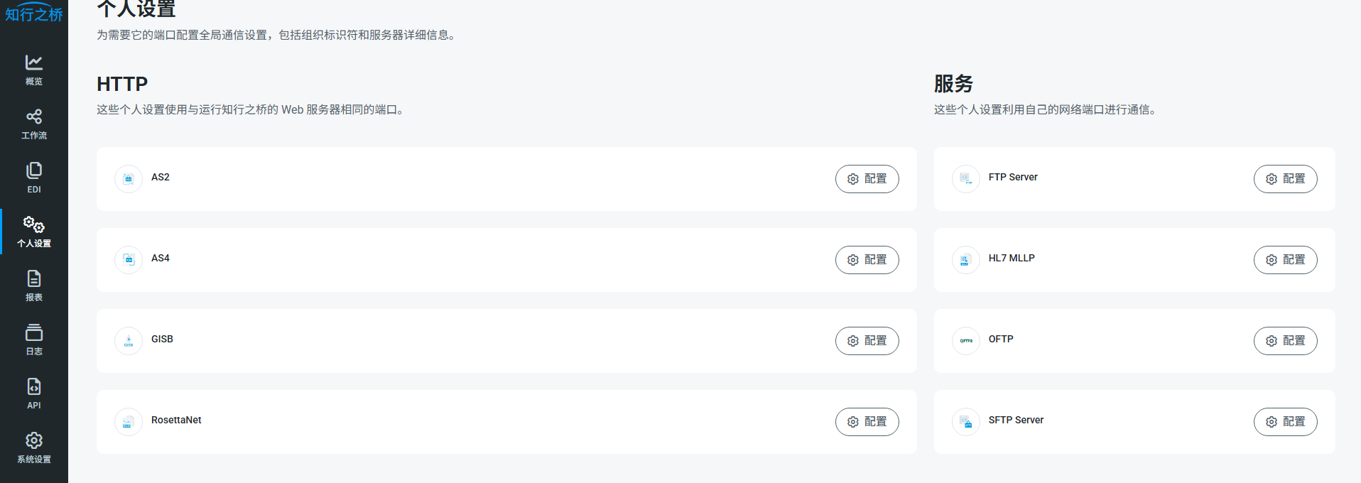Configure the AS2 profile
Viewport: 1361px width, 483px height.
click(x=867, y=179)
